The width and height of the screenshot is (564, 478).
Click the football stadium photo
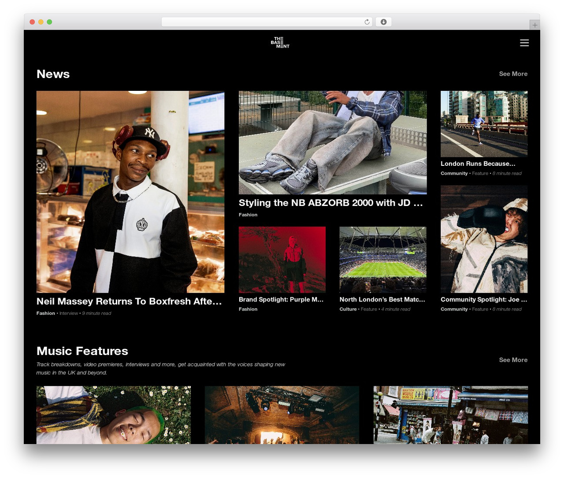click(x=383, y=260)
